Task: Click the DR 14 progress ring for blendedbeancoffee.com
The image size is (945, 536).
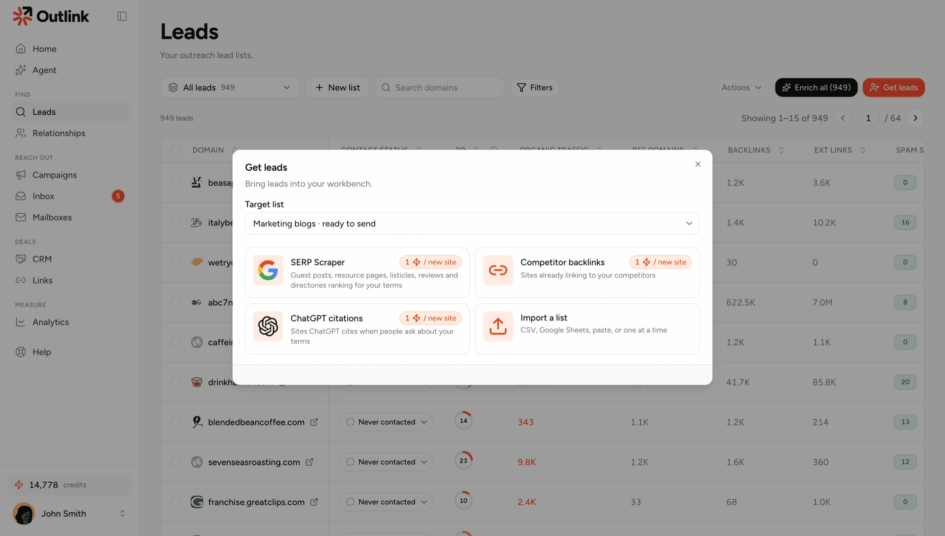Action: pyautogui.click(x=464, y=420)
